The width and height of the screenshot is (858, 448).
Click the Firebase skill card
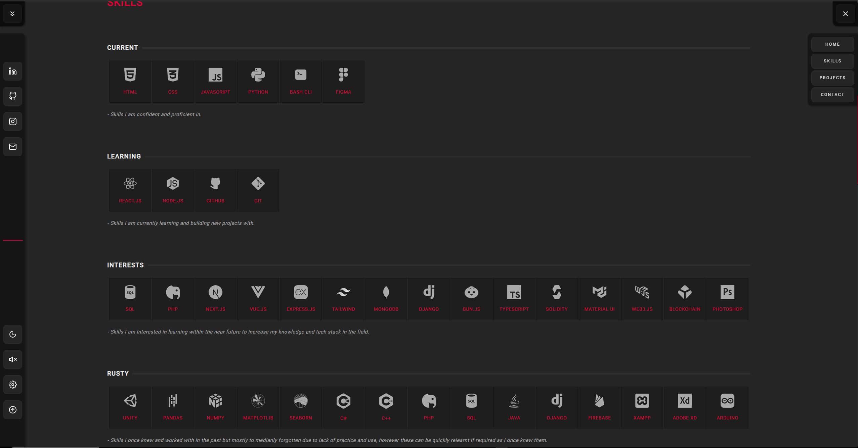click(x=599, y=407)
